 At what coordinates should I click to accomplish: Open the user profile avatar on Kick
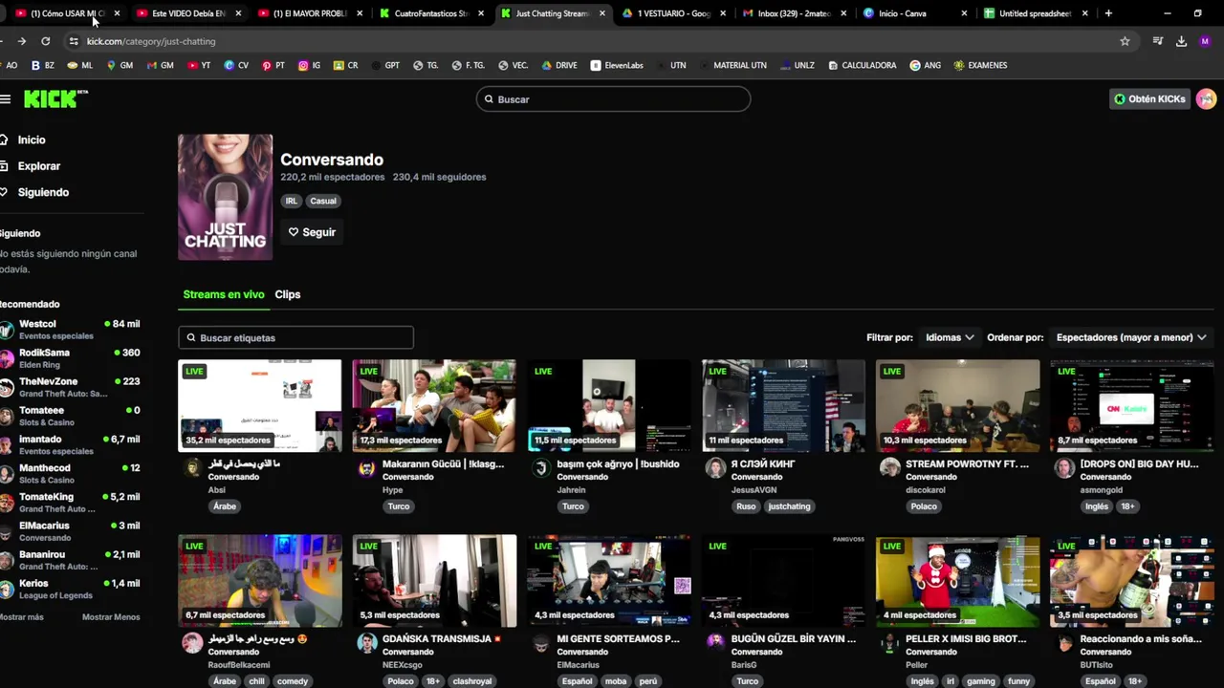tap(1206, 99)
